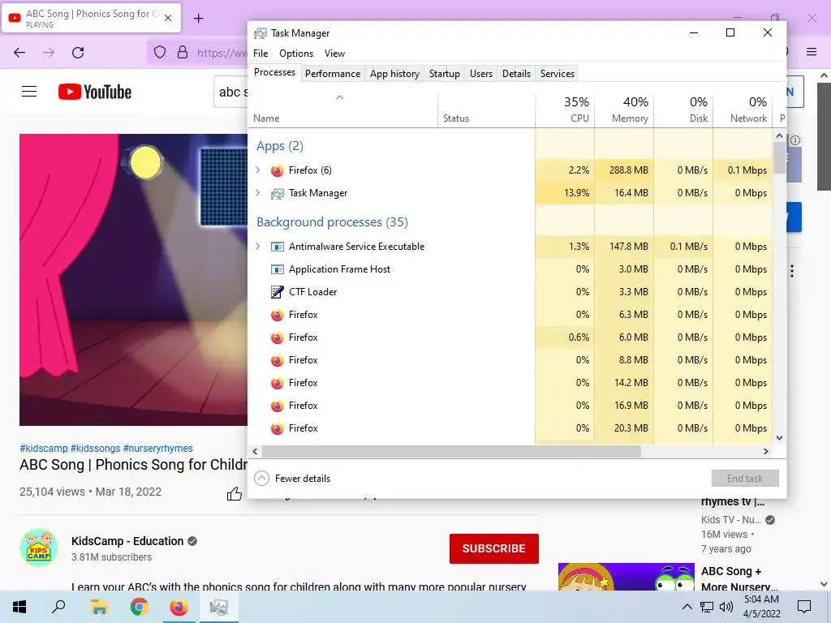Viewport: 831px width, 623px height.
Task: Open the Windows notification center
Action: pos(804,607)
